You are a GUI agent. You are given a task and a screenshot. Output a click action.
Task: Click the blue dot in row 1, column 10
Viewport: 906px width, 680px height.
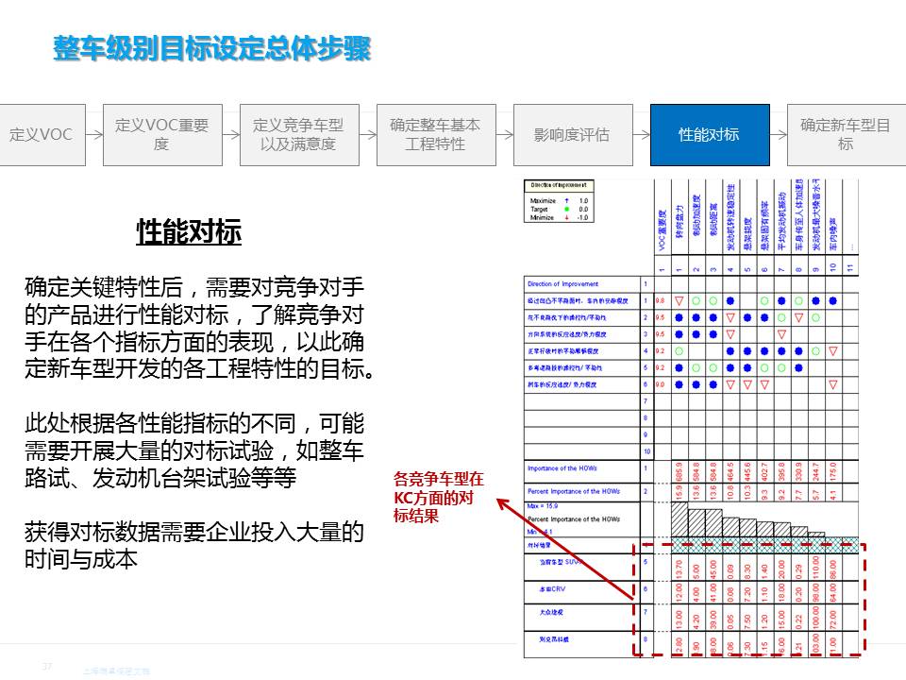pyautogui.click(x=833, y=300)
